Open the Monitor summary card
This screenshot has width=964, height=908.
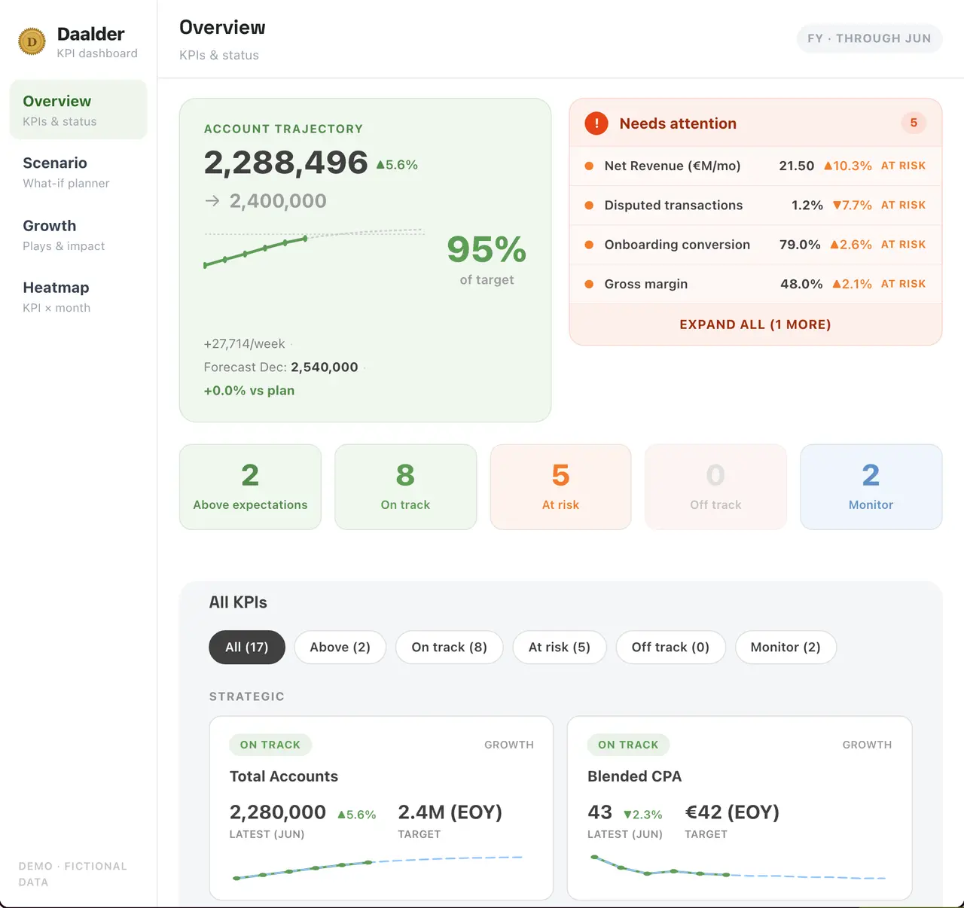click(871, 487)
